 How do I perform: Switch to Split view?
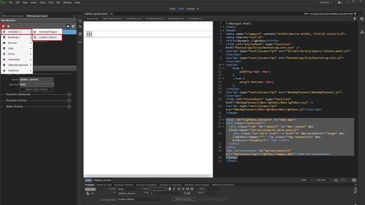181,9
